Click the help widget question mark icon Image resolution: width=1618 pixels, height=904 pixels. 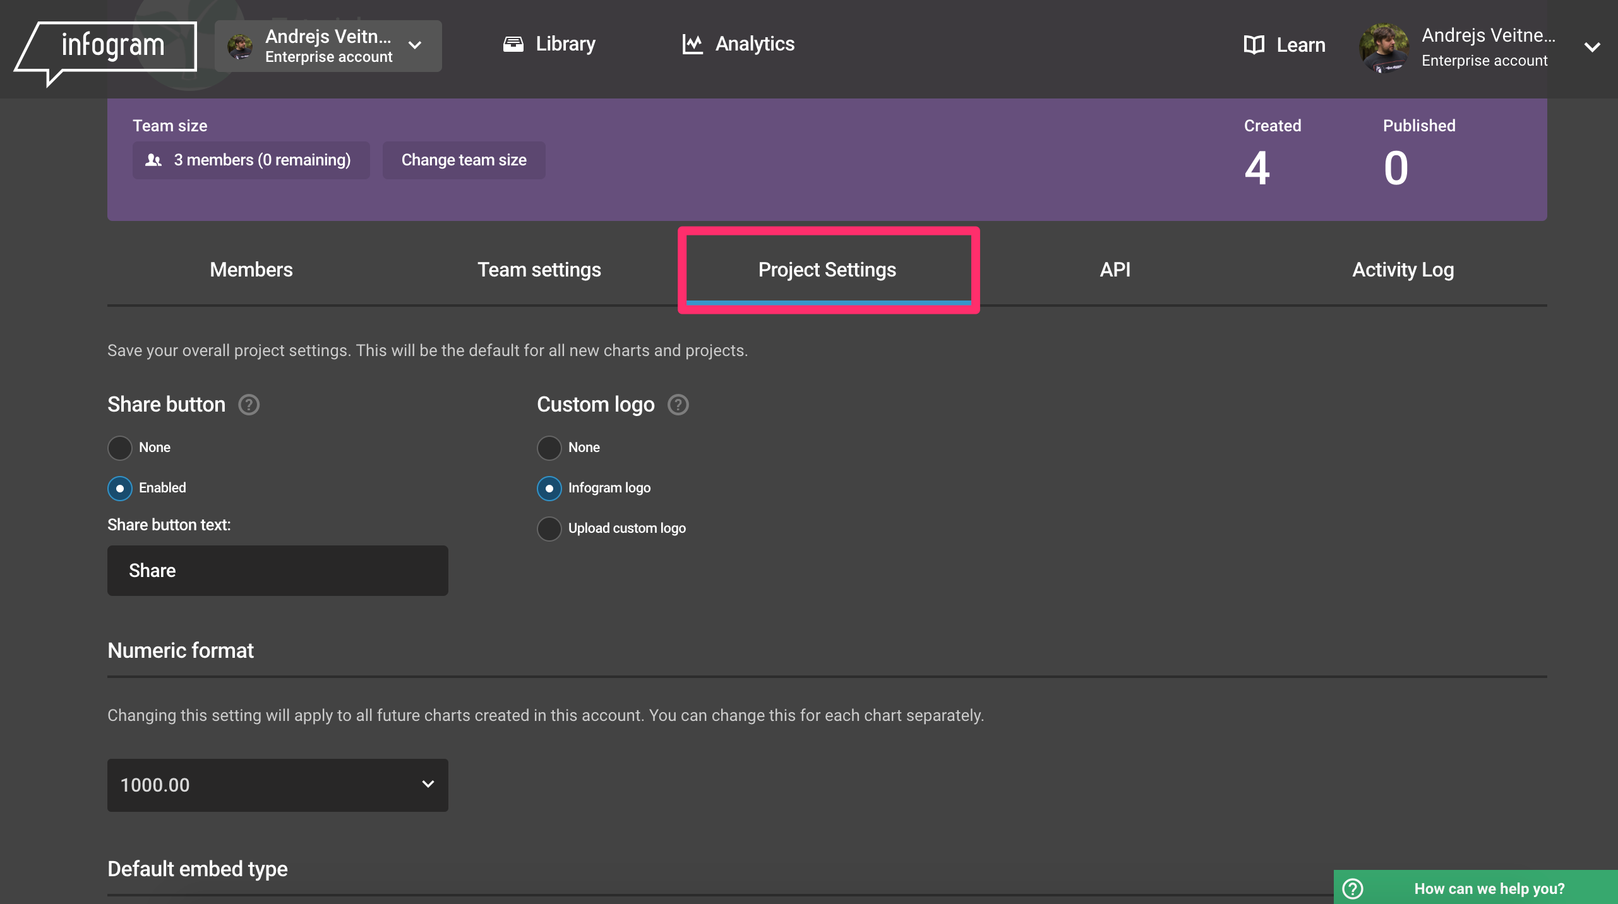click(1353, 888)
